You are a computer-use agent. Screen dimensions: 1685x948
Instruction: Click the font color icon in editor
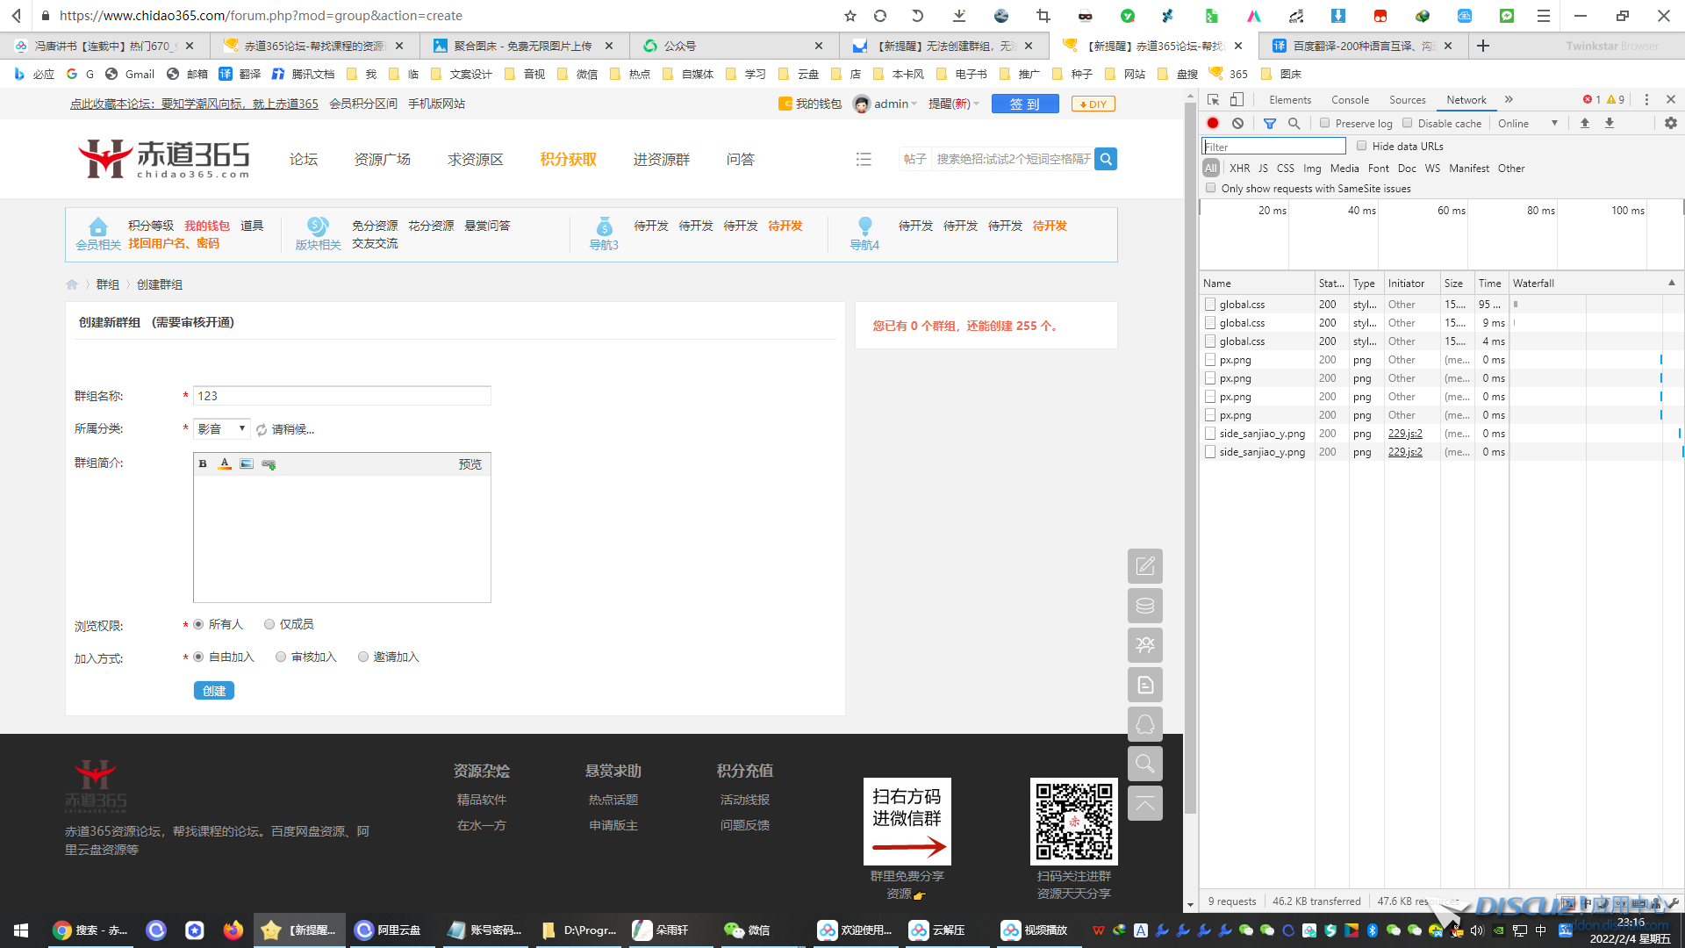[225, 464]
